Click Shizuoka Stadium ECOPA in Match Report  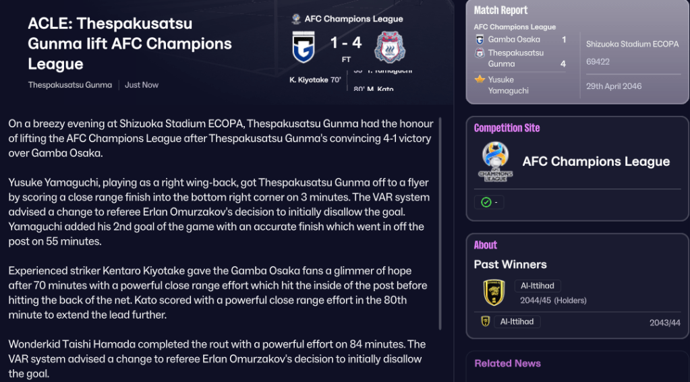(632, 44)
